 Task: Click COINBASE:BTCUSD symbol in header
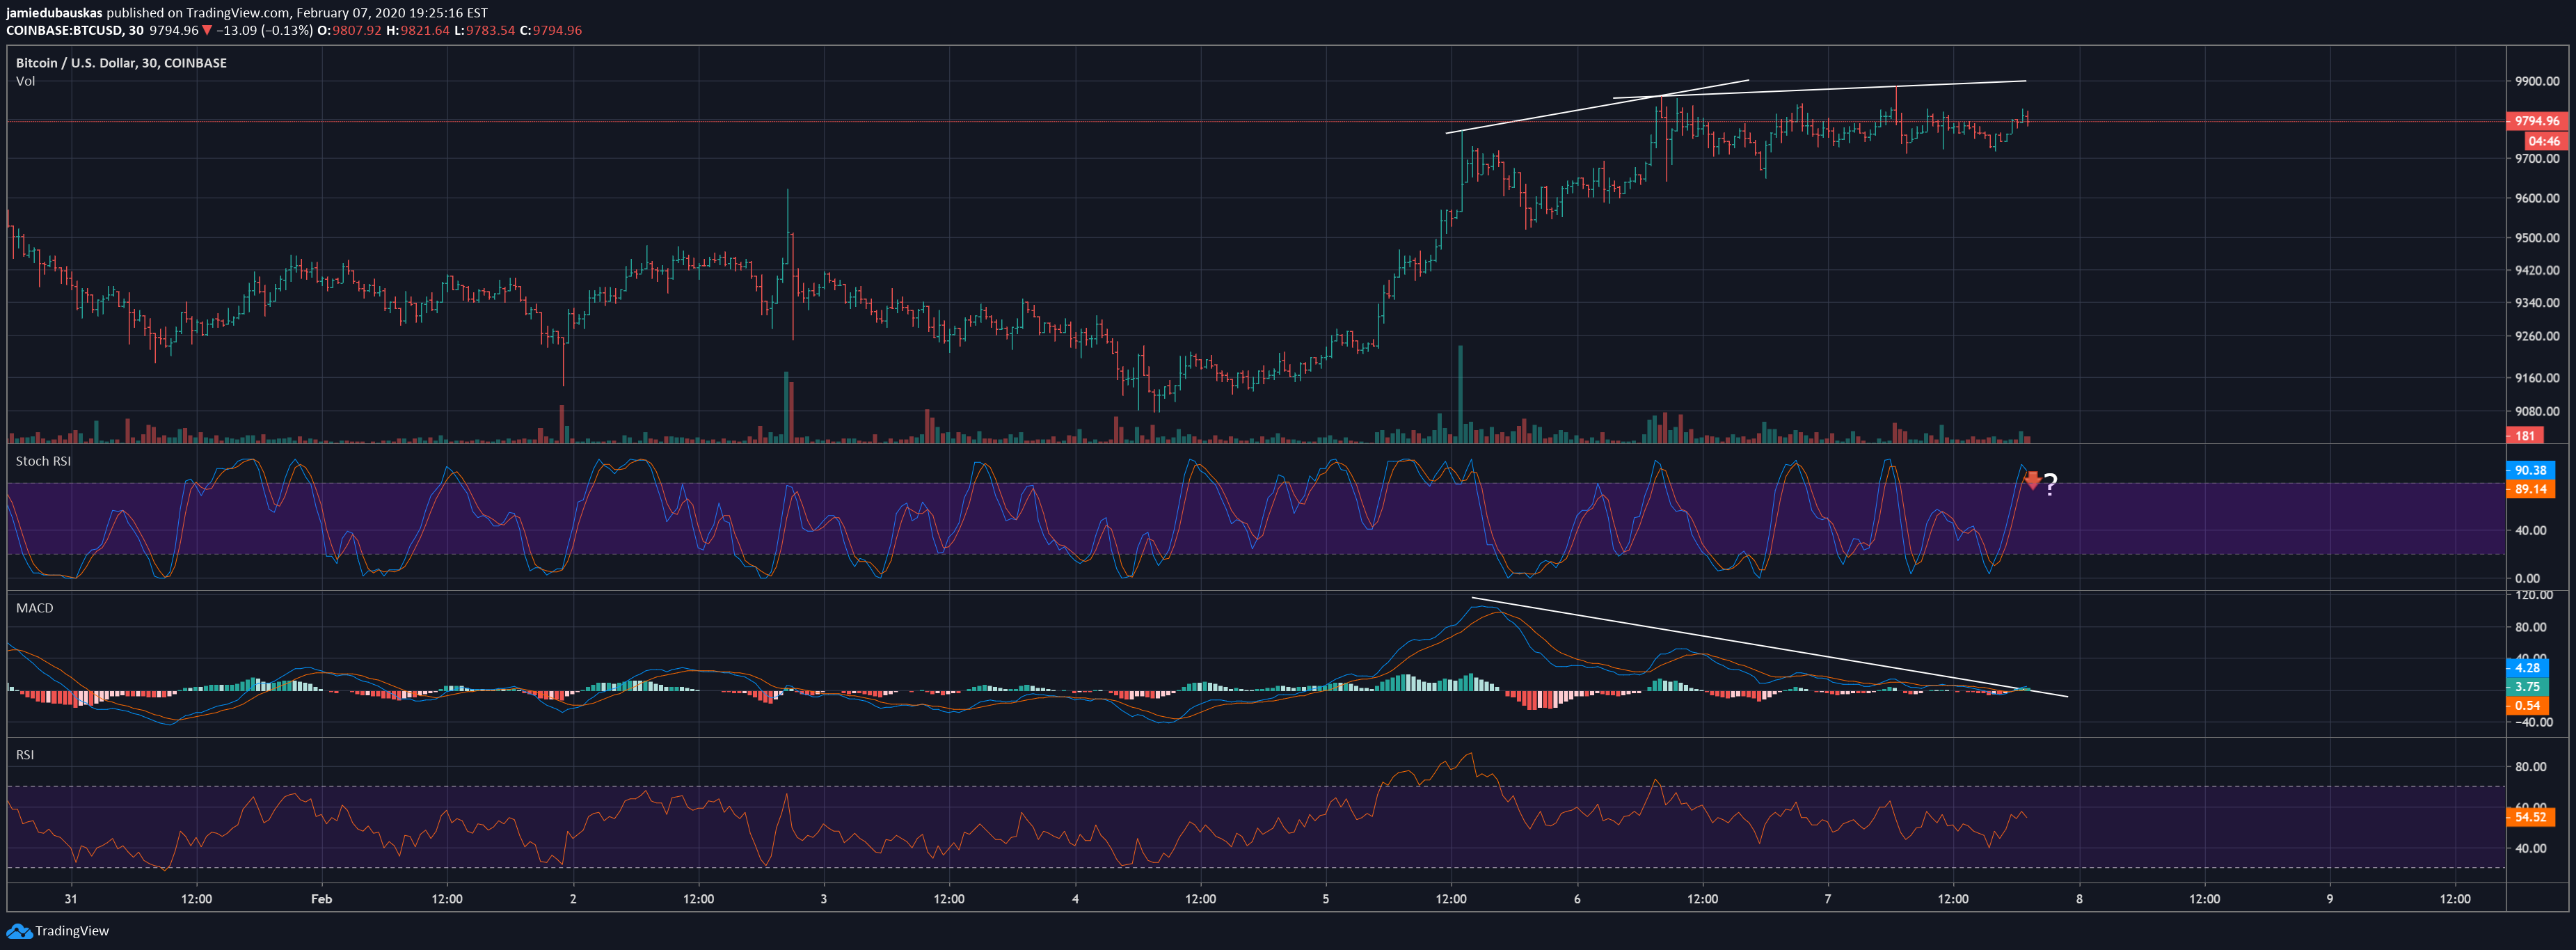pos(64,30)
